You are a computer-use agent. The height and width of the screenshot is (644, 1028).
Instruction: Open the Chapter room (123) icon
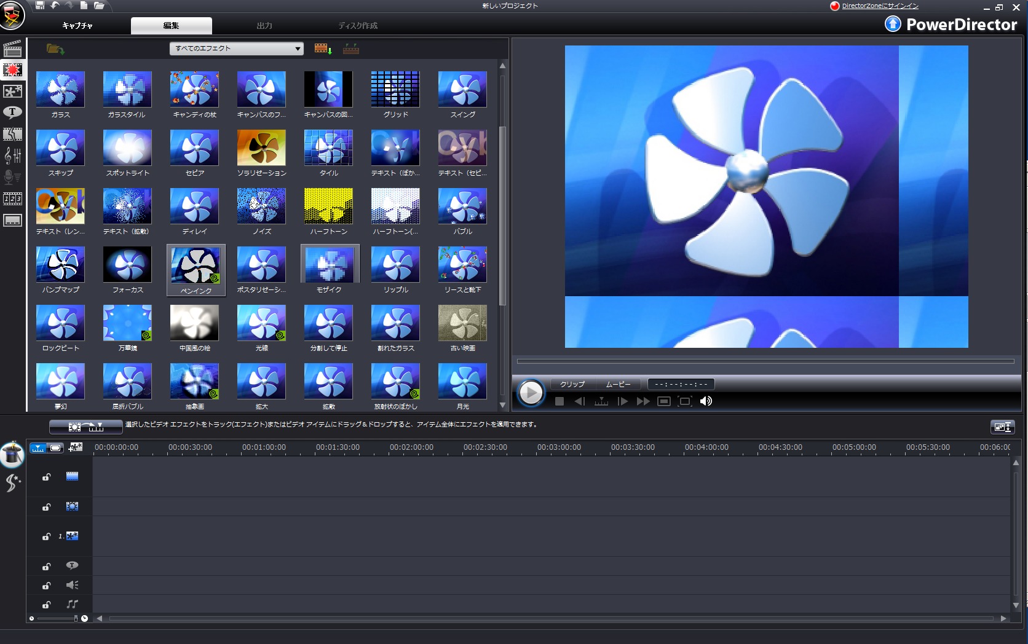12,198
